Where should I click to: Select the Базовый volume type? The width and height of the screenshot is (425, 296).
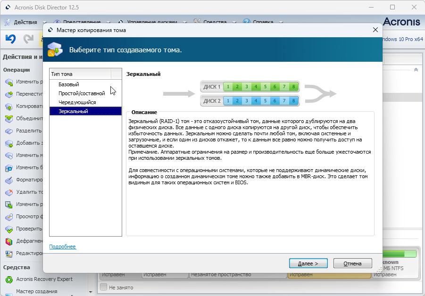[69, 84]
